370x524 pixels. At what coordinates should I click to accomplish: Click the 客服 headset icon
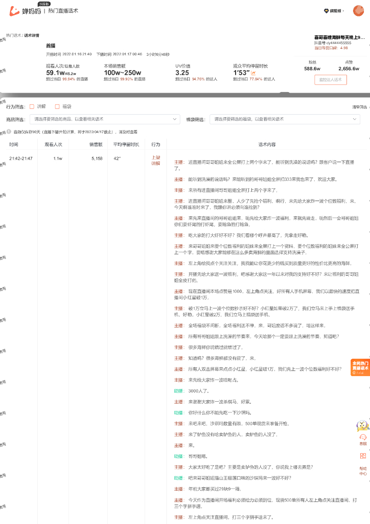[x=363, y=437]
